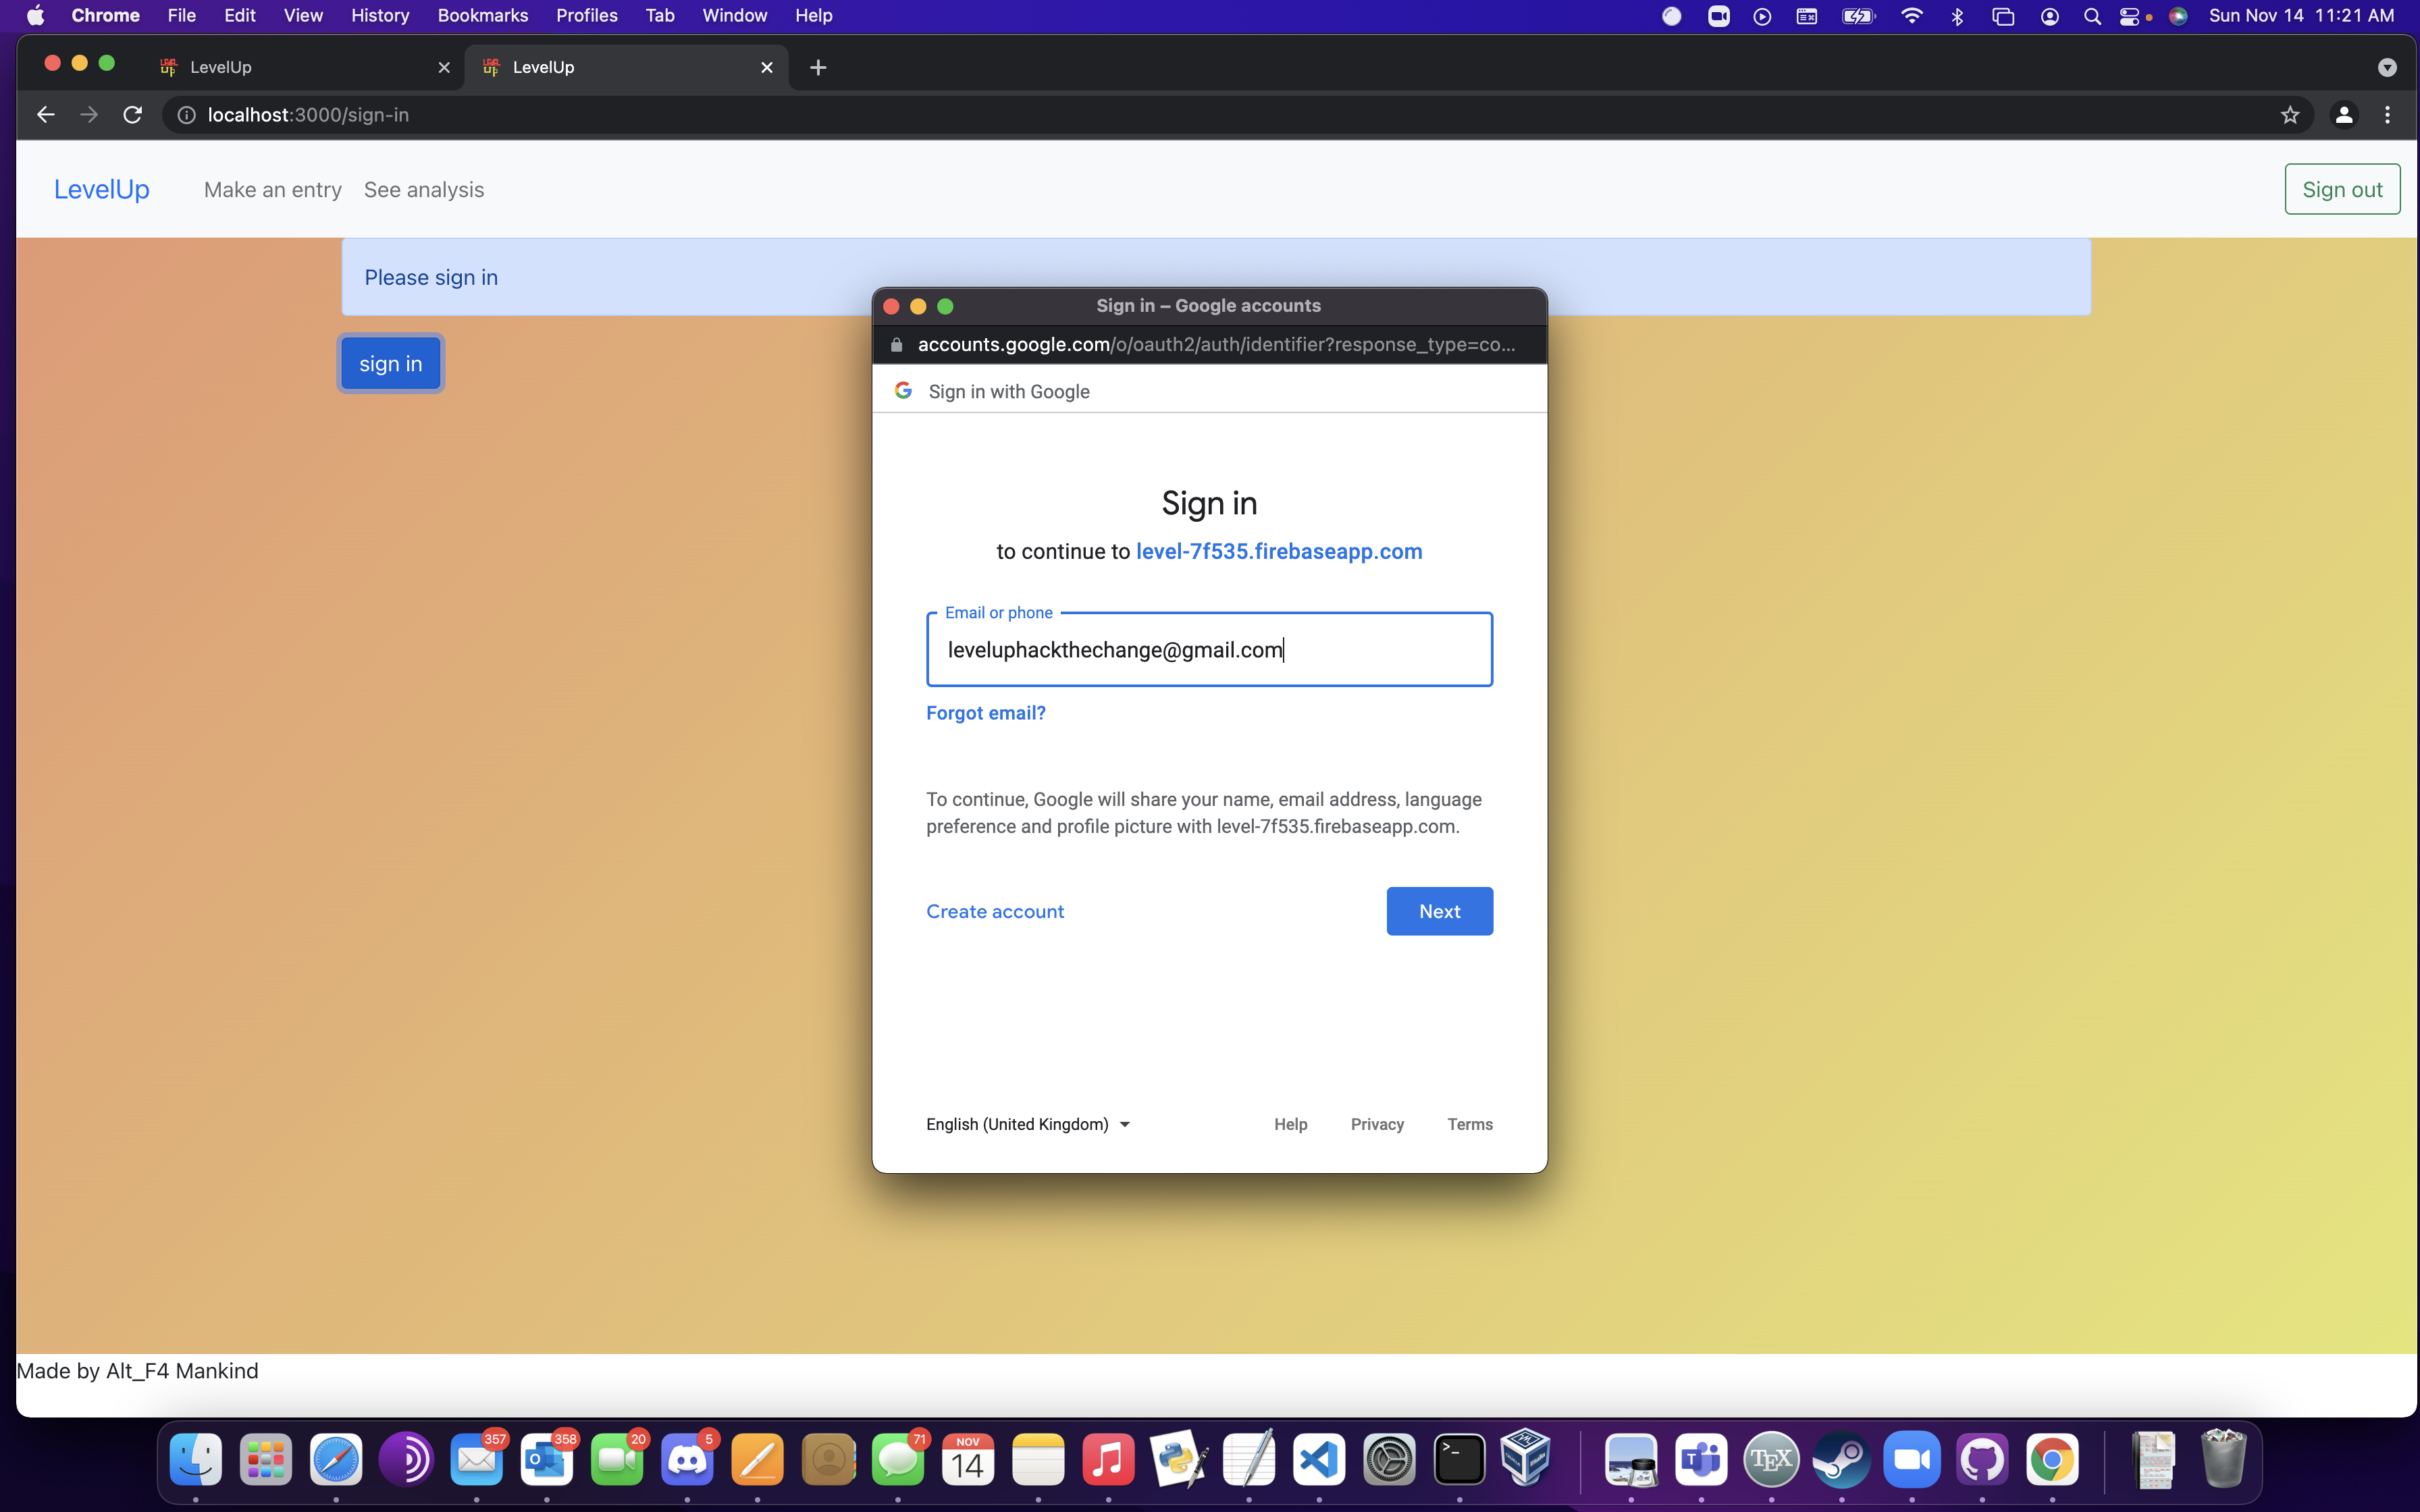This screenshot has height=1512, width=2420.
Task: Click the blue Next button
Action: point(1439,911)
